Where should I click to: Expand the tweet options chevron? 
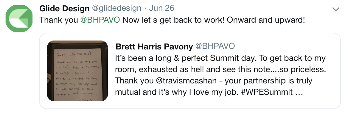coord(336,9)
